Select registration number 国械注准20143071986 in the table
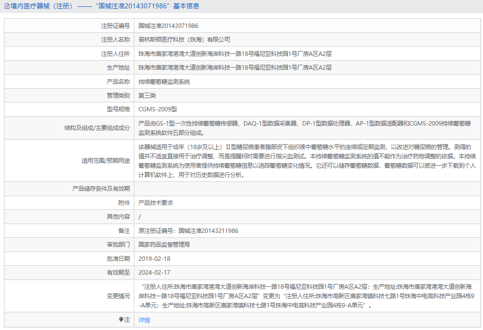The image size is (483, 330). tap(168, 26)
